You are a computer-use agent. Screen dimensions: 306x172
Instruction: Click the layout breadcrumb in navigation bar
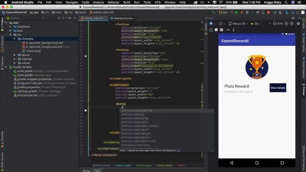(81, 12)
